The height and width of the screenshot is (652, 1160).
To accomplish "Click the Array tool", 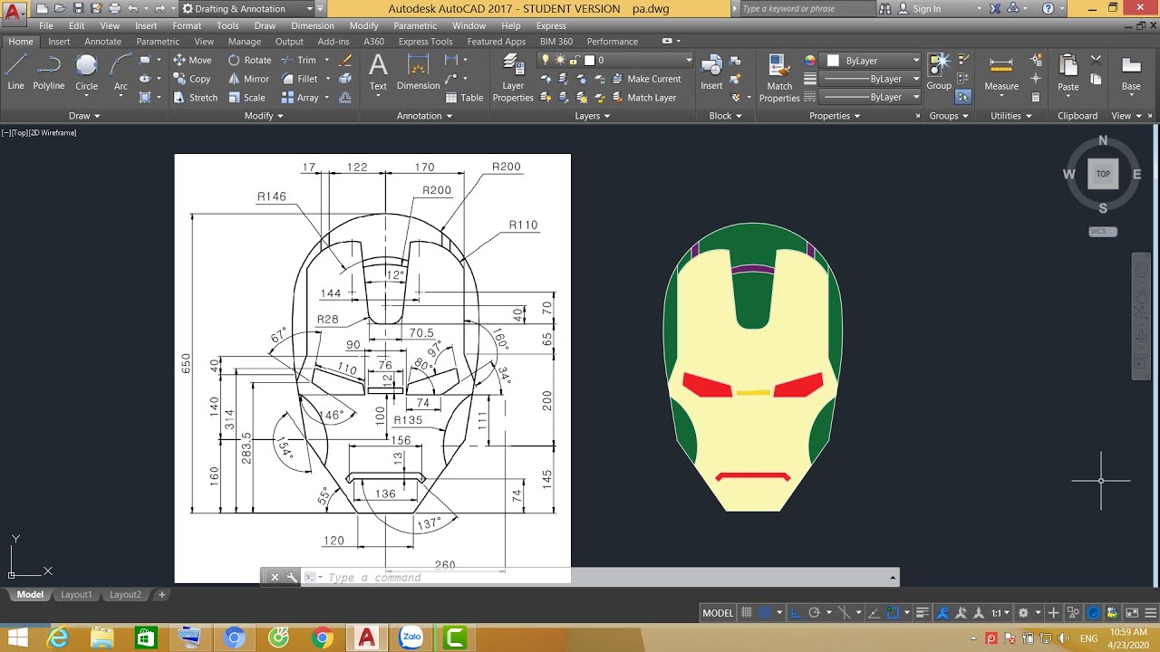I will pyautogui.click(x=300, y=98).
